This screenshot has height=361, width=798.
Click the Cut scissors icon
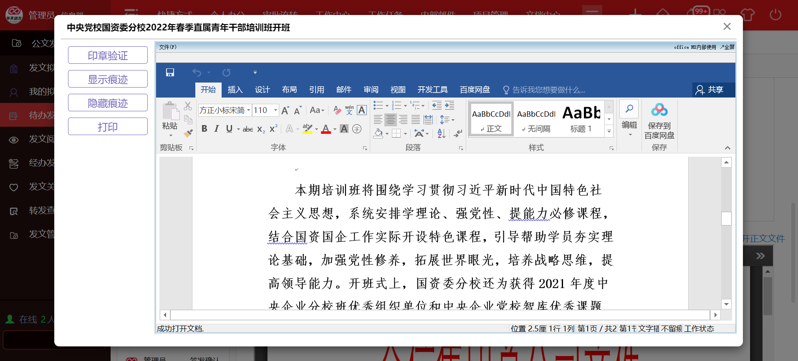[188, 106]
